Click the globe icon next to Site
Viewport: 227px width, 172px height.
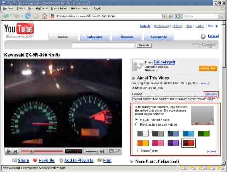click(217, 26)
